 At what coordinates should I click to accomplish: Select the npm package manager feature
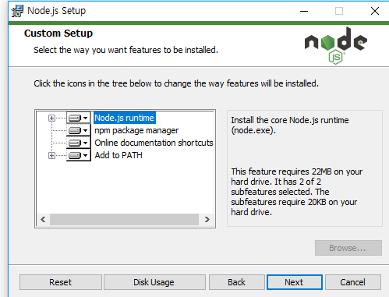[x=136, y=130]
